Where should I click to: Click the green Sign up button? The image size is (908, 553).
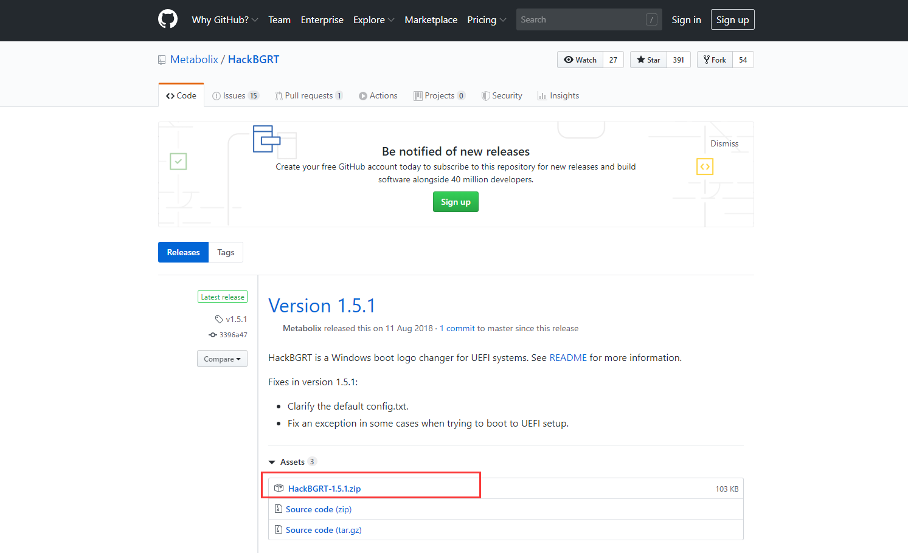coord(456,202)
